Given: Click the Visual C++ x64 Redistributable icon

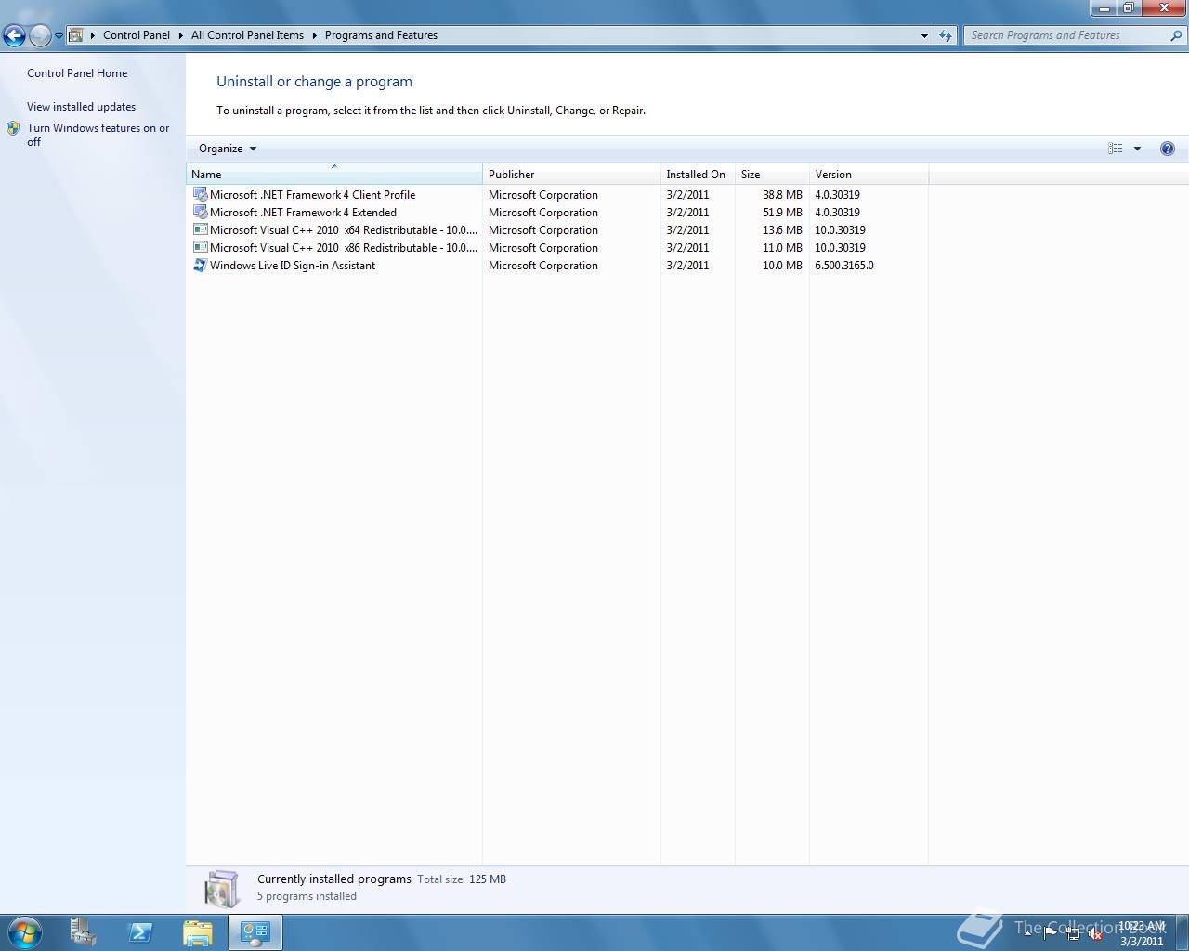Looking at the screenshot, I should (x=200, y=229).
